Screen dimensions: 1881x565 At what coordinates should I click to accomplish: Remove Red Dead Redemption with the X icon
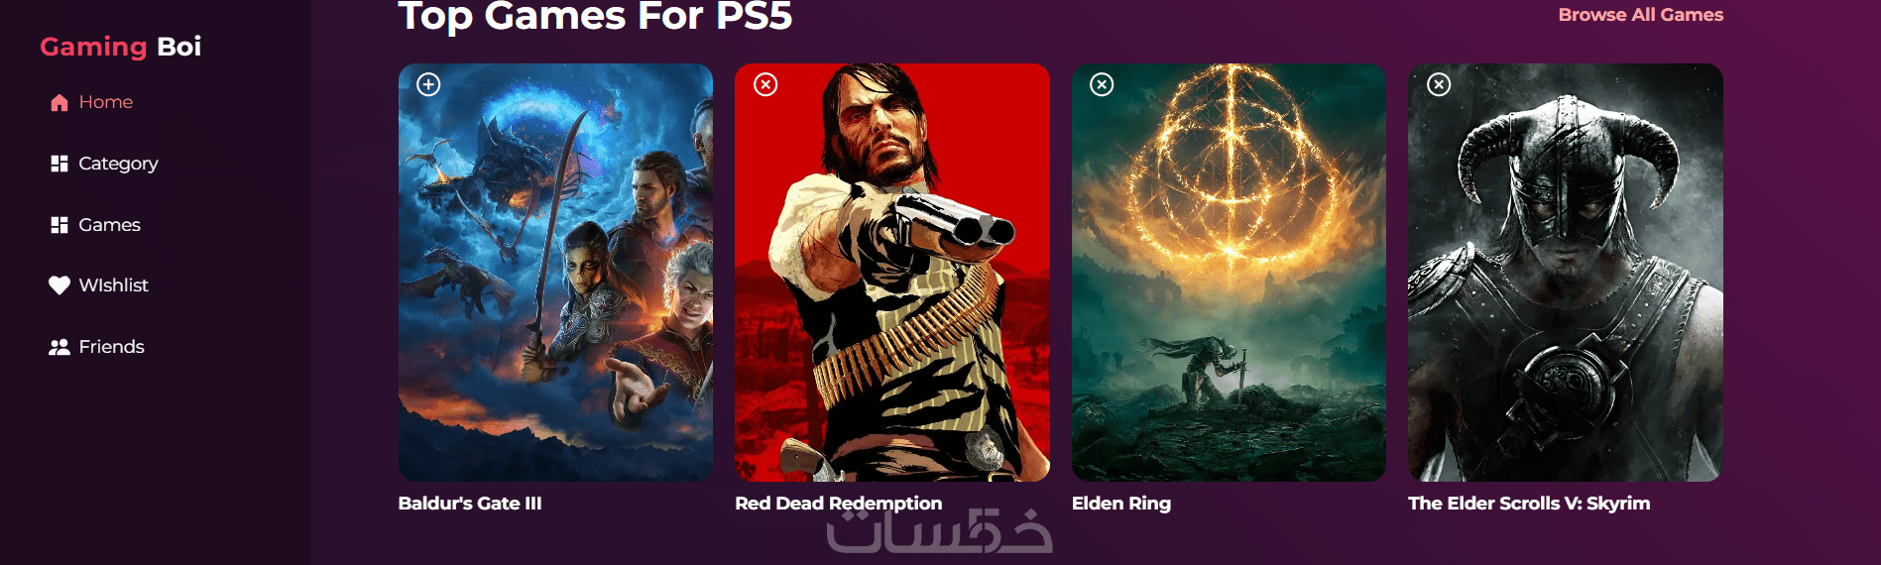pos(765,84)
